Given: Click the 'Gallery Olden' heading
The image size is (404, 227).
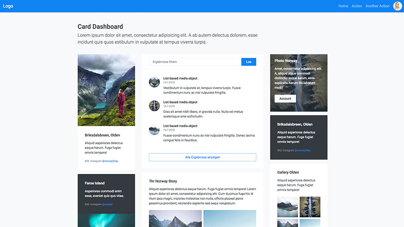Looking at the screenshot, I should (x=288, y=173).
